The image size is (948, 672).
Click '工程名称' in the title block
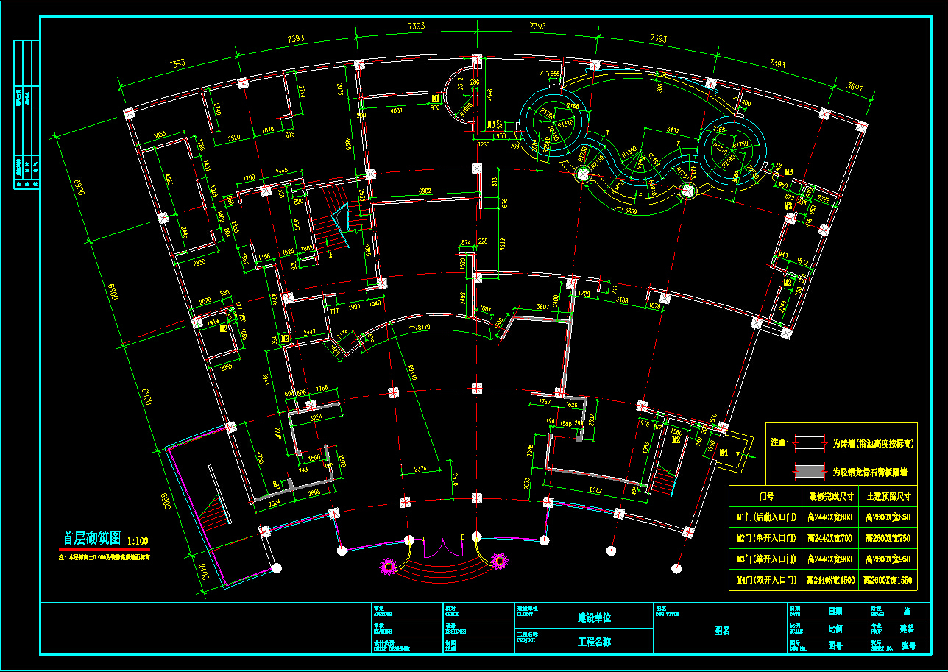pos(595,641)
